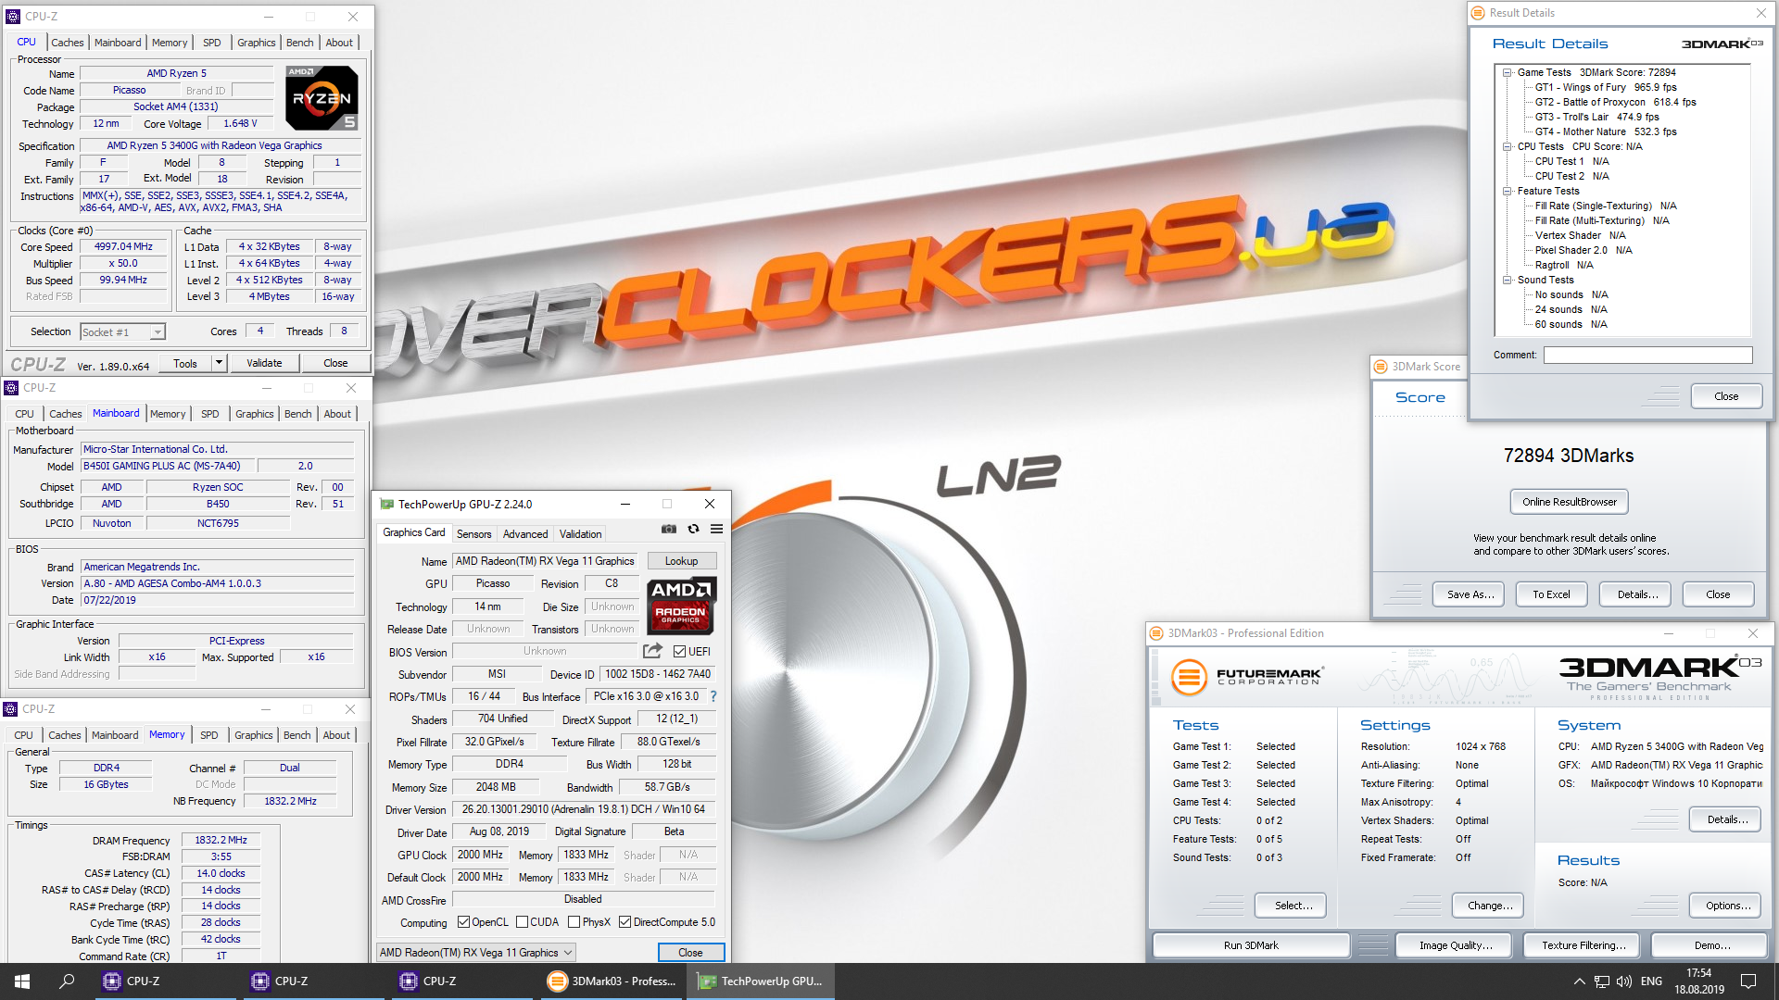Switch to Bench tab in top CPU-Z
The image size is (1779, 1000).
coord(300,43)
